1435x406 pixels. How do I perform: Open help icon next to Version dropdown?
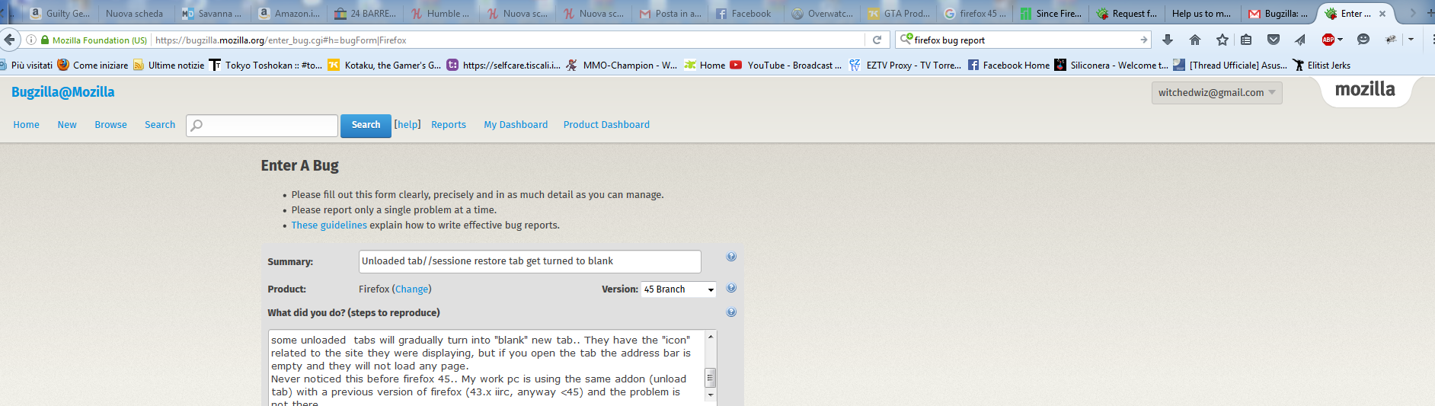pos(731,288)
